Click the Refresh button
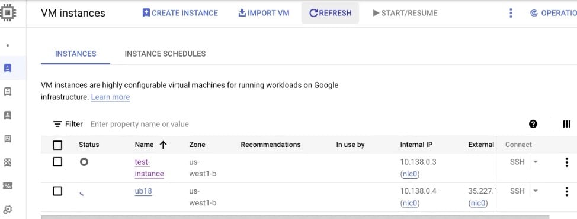This screenshot has width=577, height=219. 330,13
